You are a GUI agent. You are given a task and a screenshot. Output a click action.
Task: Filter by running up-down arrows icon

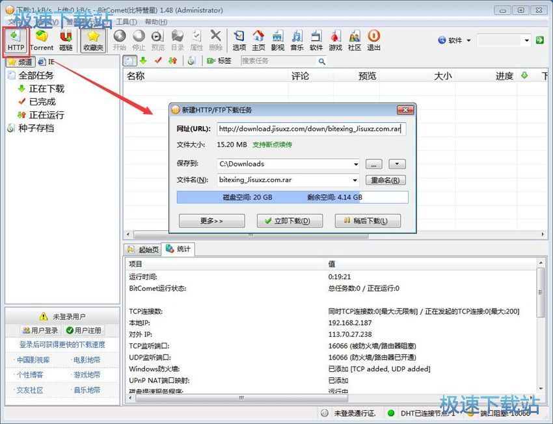click(172, 60)
